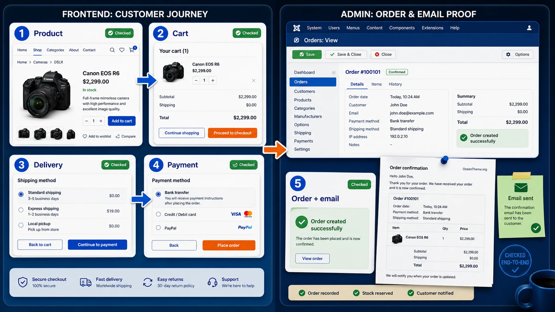Click the Confirmed status badge
This screenshot has width=555, height=312.
[x=397, y=72]
